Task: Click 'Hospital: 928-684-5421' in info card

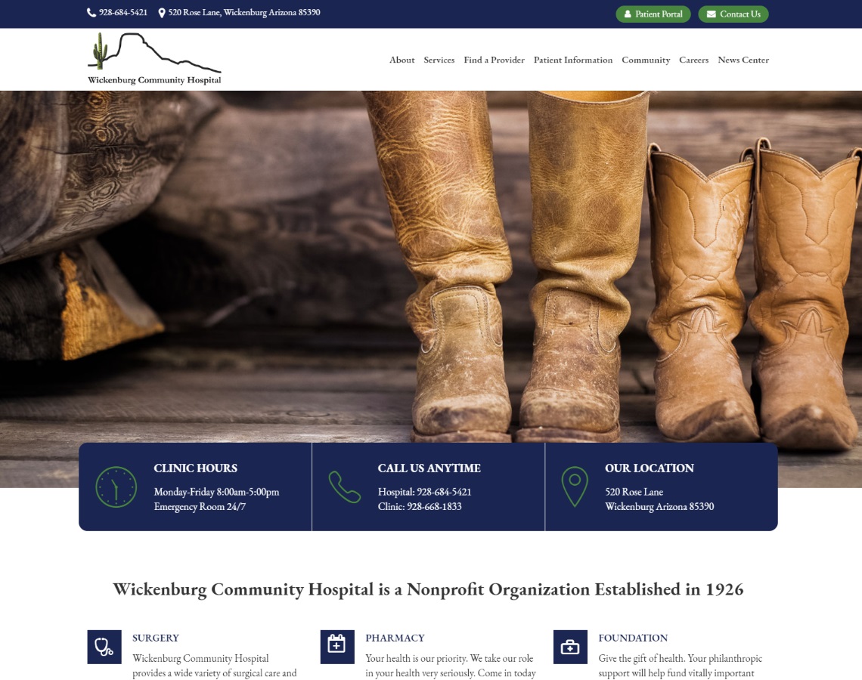Action: point(424,492)
